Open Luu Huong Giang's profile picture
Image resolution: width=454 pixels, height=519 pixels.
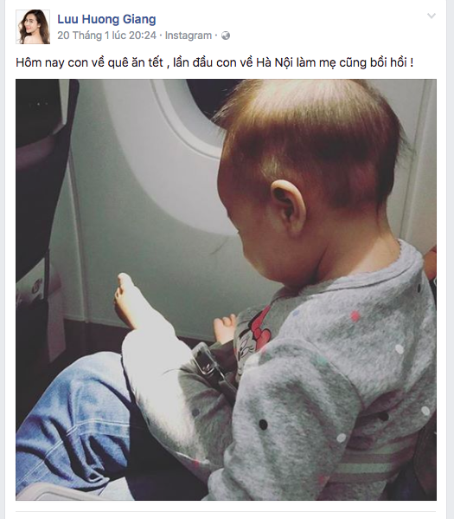click(x=33, y=27)
